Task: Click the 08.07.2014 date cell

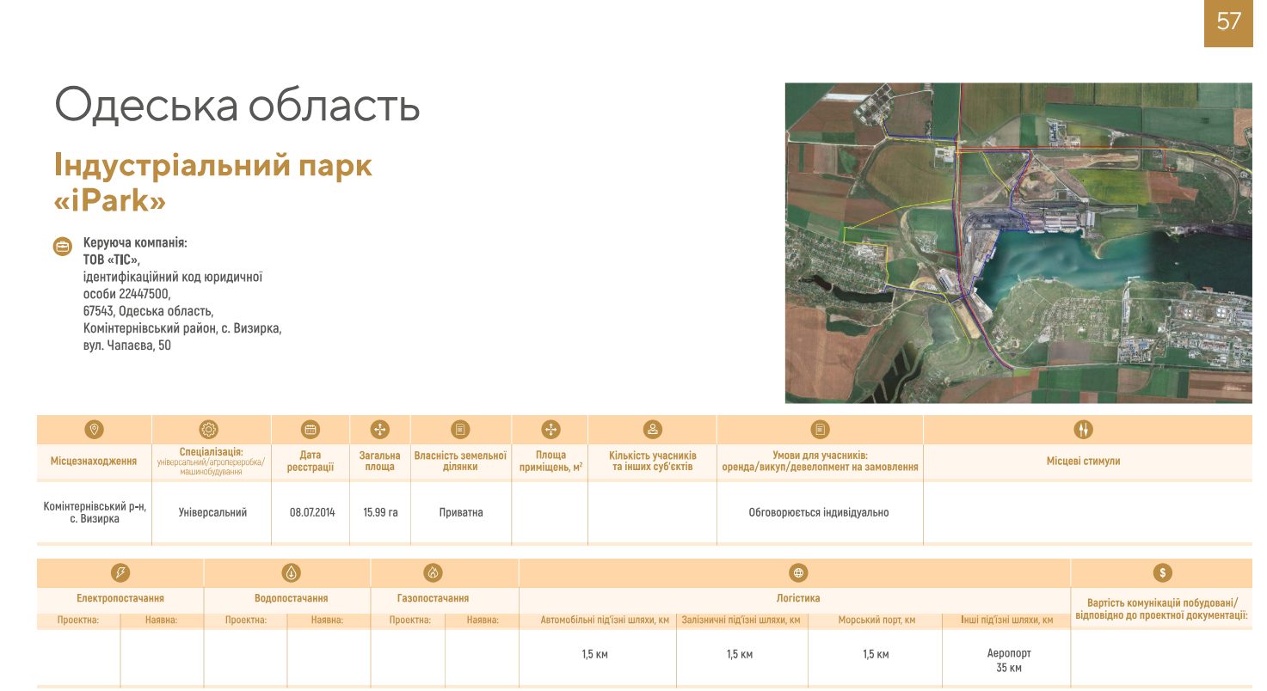Action: click(x=312, y=513)
